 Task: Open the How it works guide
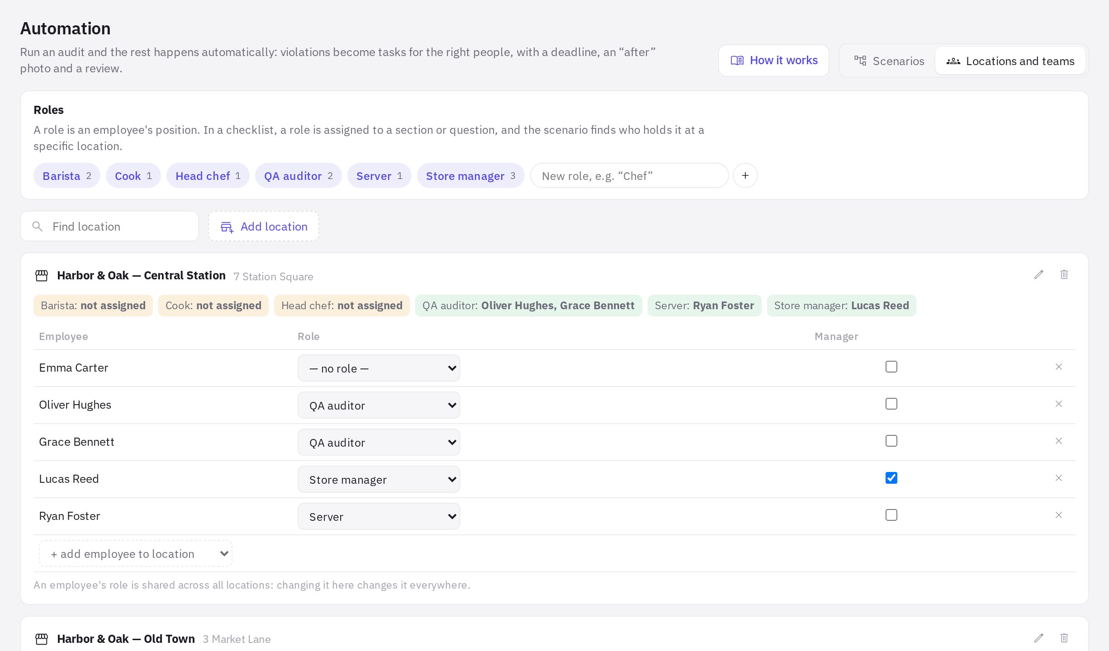774,61
